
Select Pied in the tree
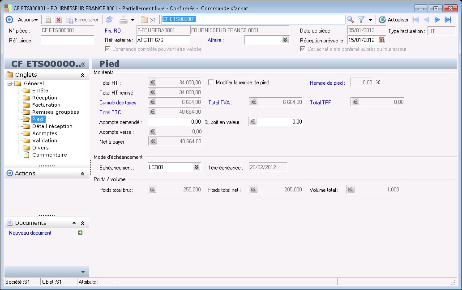tap(38, 119)
